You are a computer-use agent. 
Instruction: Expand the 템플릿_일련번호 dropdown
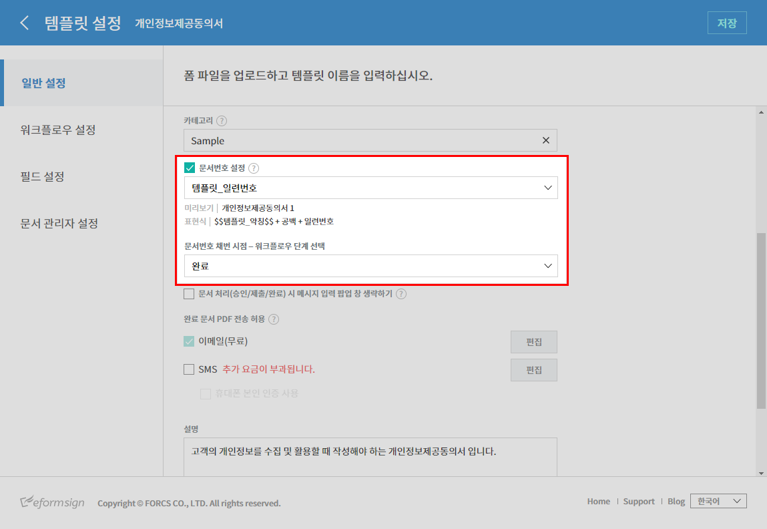click(x=370, y=188)
